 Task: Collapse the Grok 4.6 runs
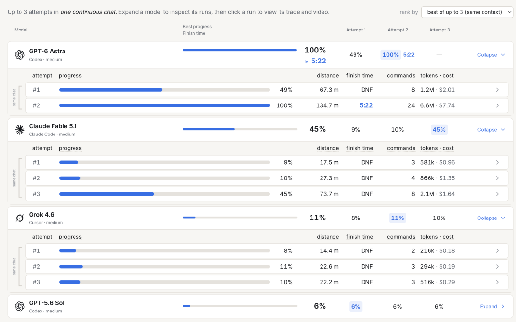pos(491,218)
